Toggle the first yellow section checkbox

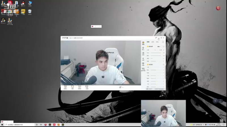(x=148, y=47)
